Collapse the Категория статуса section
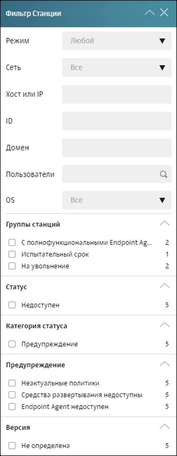The image size is (177, 456). (x=165, y=325)
